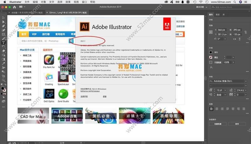Open the 文件 menu
251x144 pixels.
click(27, 2)
